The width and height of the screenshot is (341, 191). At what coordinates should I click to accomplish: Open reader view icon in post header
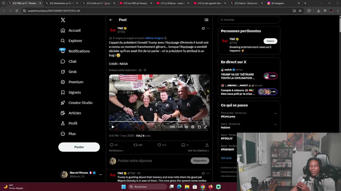[x=206, y=20]
